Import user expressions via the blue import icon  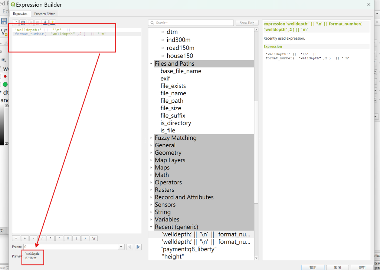[x=45, y=23]
